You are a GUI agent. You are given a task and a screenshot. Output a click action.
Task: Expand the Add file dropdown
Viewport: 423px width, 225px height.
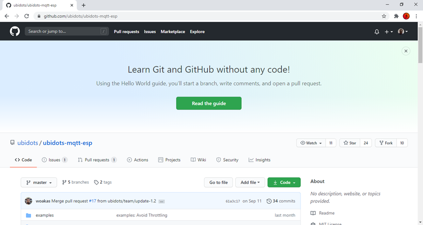[250, 183]
